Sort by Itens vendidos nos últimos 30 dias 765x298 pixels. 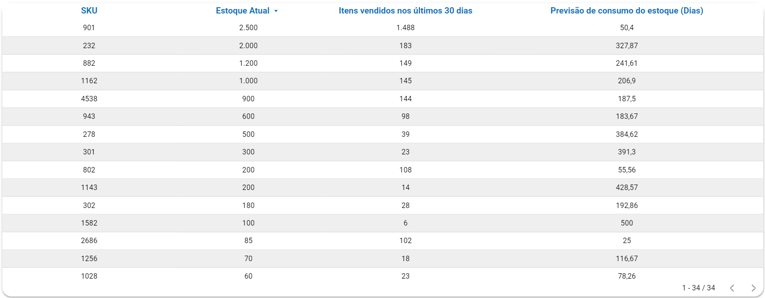(405, 11)
